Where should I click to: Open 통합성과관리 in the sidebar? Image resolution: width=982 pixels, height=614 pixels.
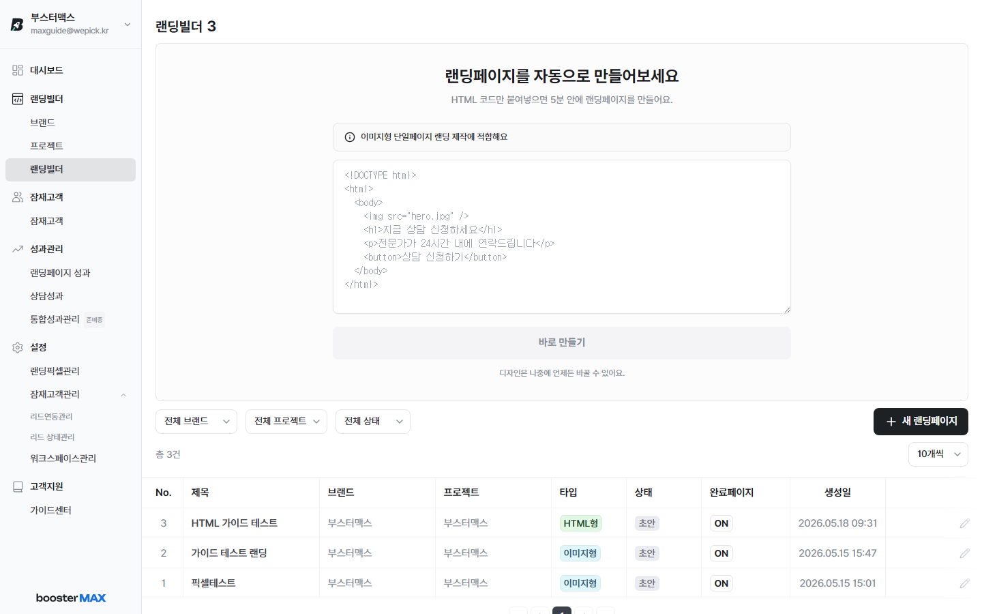[55, 319]
